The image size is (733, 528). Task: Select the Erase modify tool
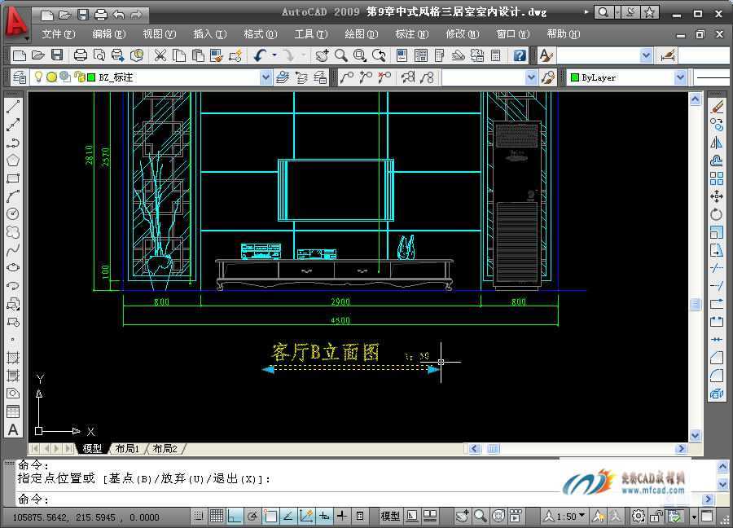click(717, 107)
